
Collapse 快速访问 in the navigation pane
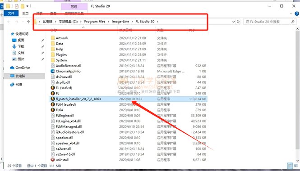pyautogui.click(x=22, y=34)
